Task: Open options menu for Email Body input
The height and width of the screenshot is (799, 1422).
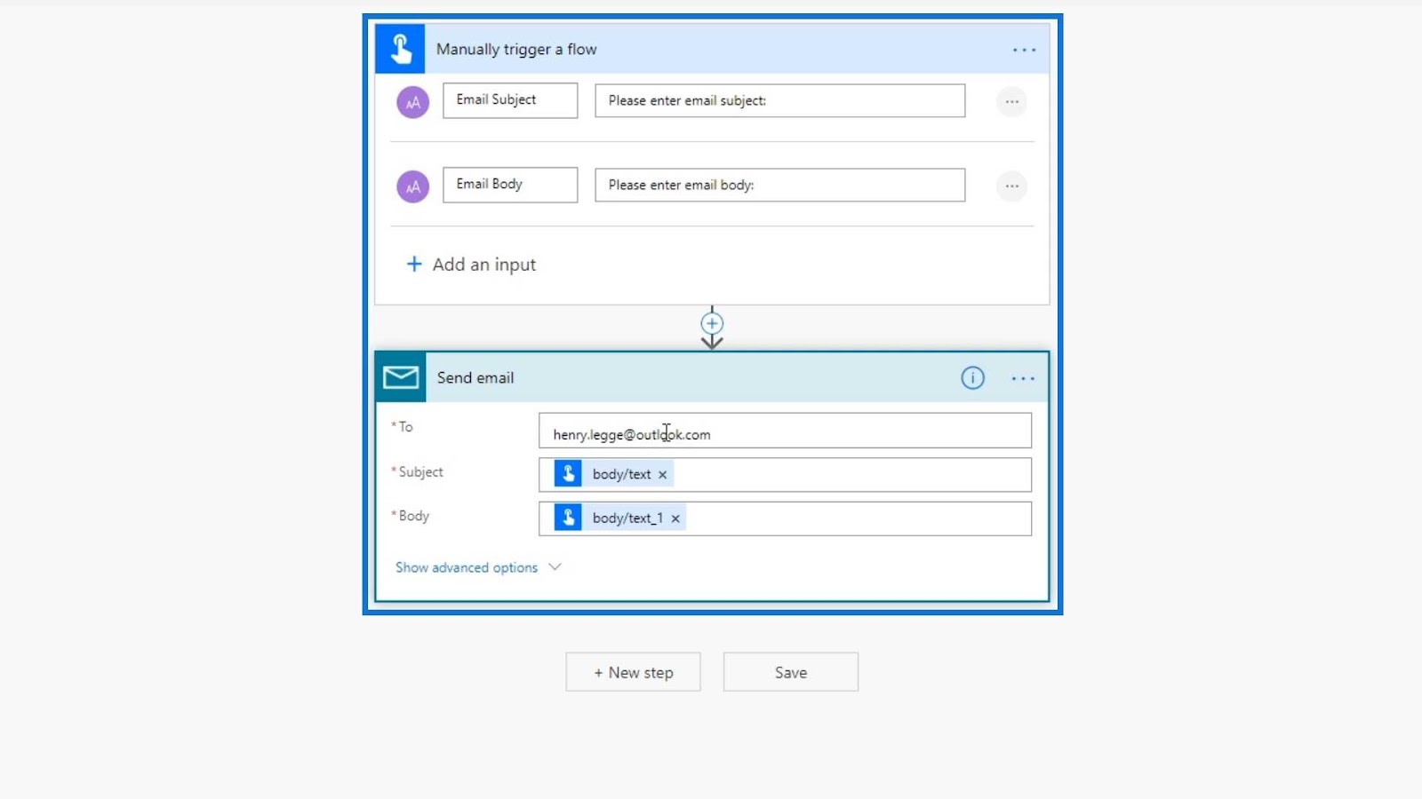Action: coord(1011,186)
